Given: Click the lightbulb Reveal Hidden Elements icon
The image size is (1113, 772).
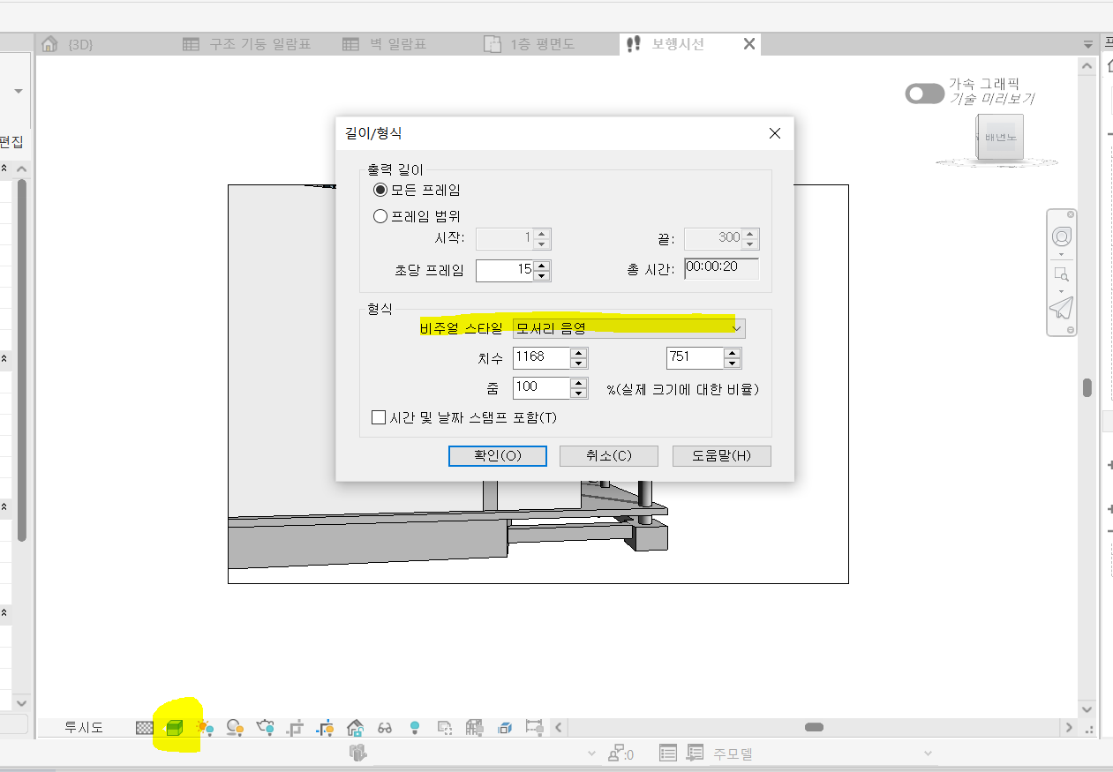Looking at the screenshot, I should pyautogui.click(x=414, y=728).
